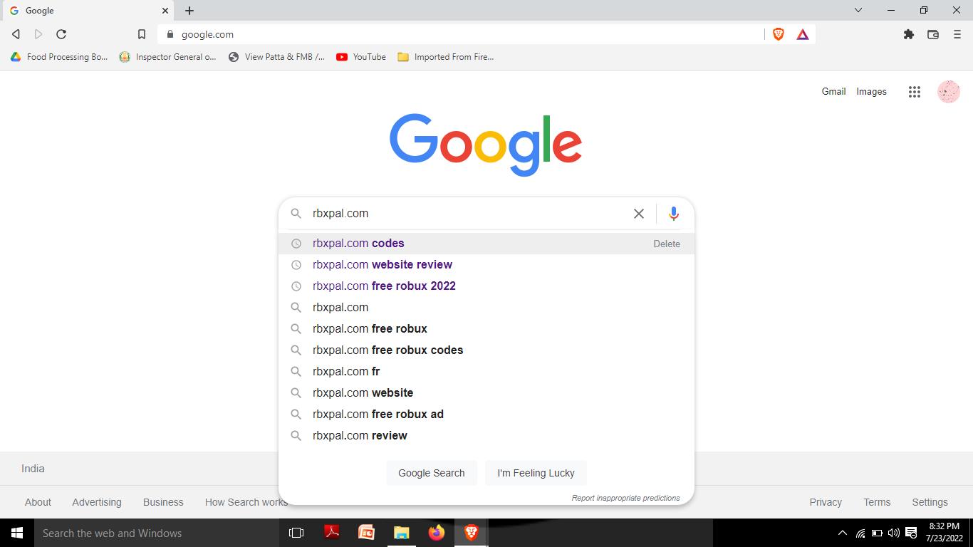The image size is (973, 547).
Task: Open the tab search chevron
Action: point(858,10)
